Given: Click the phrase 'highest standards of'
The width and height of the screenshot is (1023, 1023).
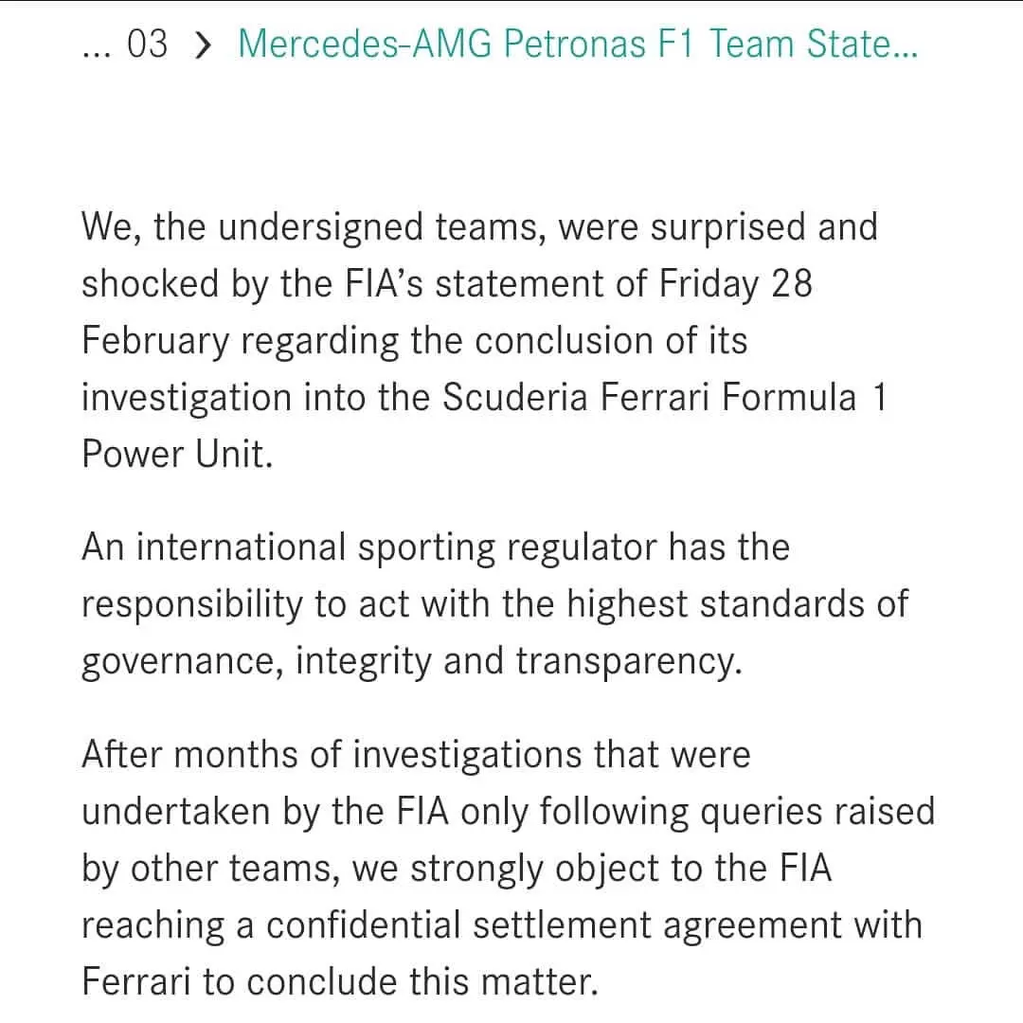Looking at the screenshot, I should point(737,604).
